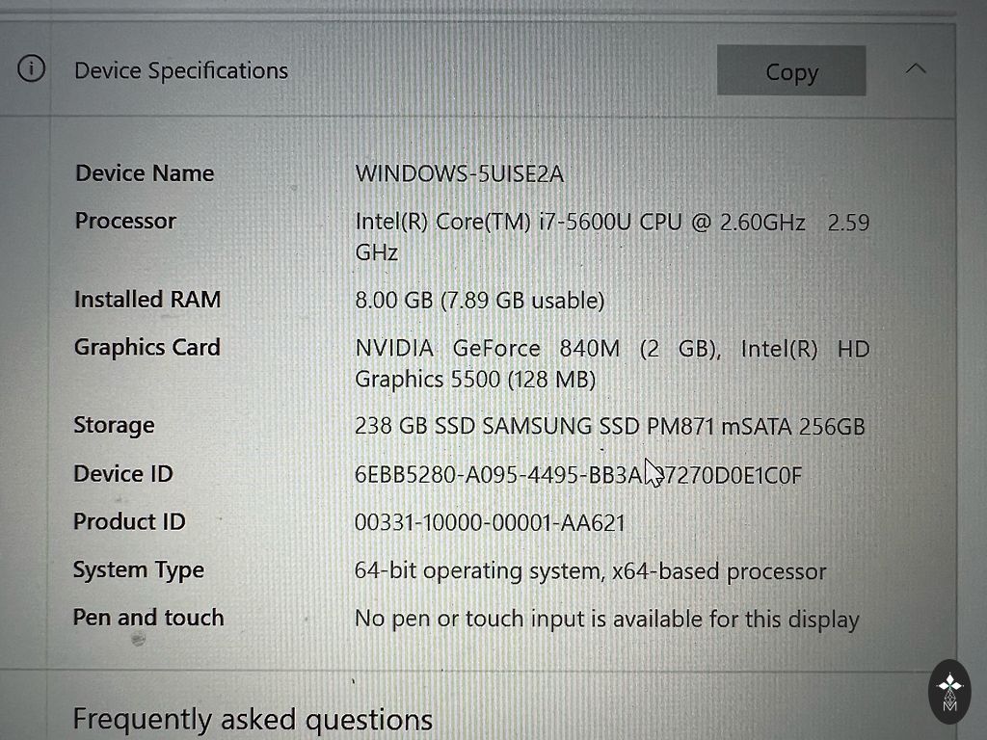
Task: Click the Processor label
Action: point(125,221)
